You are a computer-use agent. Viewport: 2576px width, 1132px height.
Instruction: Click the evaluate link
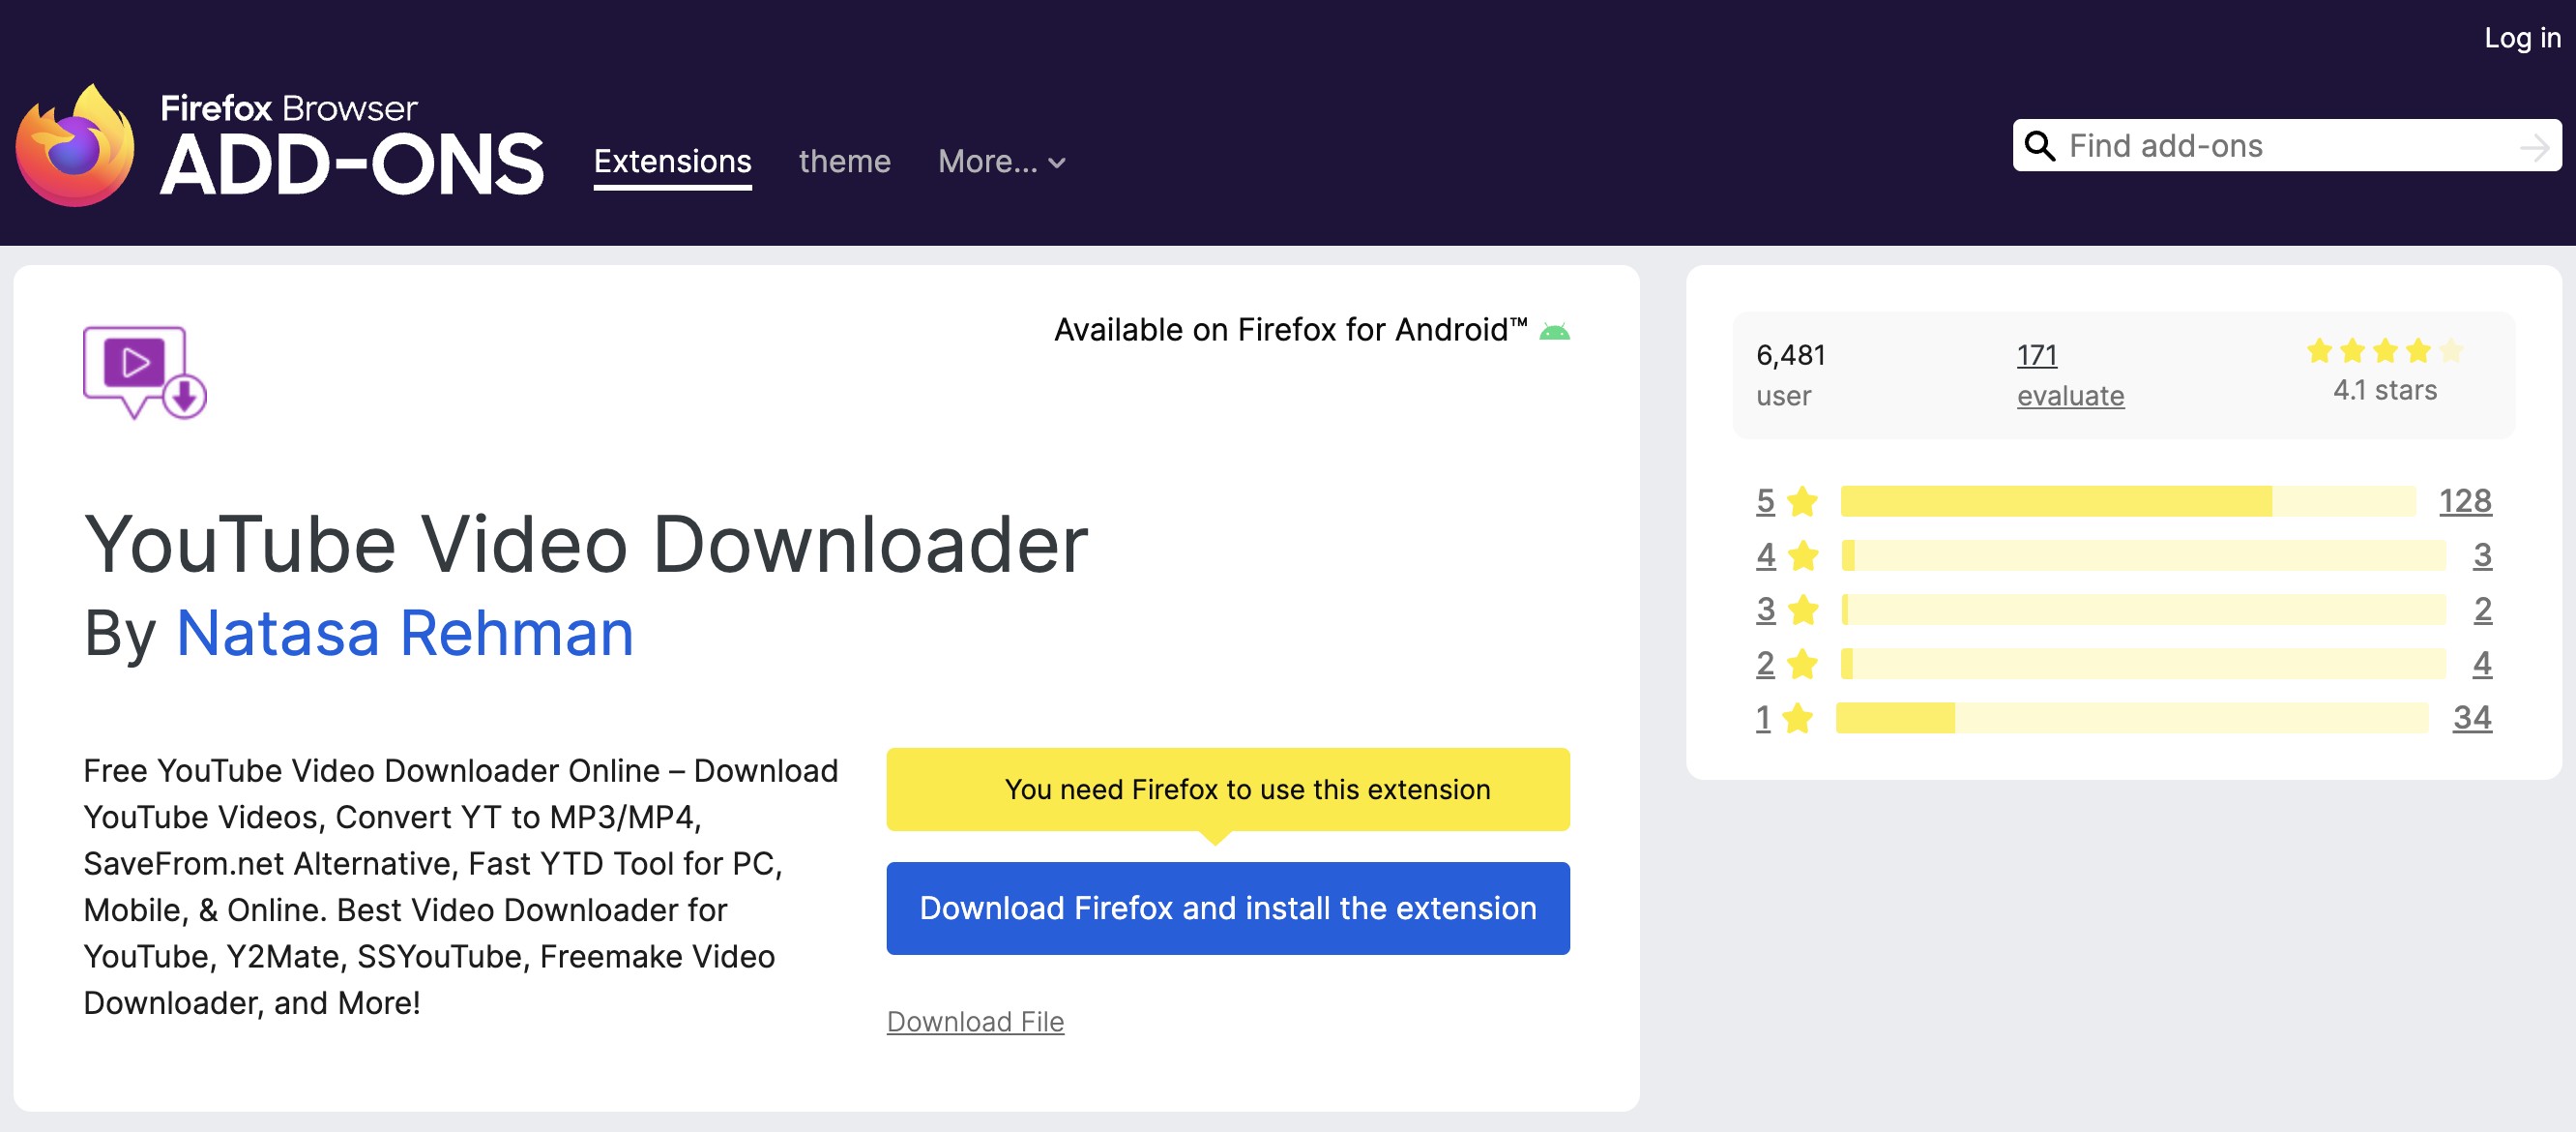click(2070, 396)
